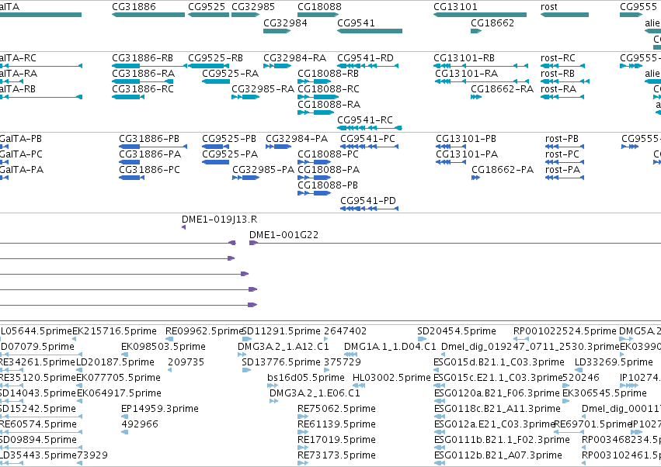Click EST RE09962.5prime
The width and height of the screenshot is (661, 467).
[x=170, y=339]
